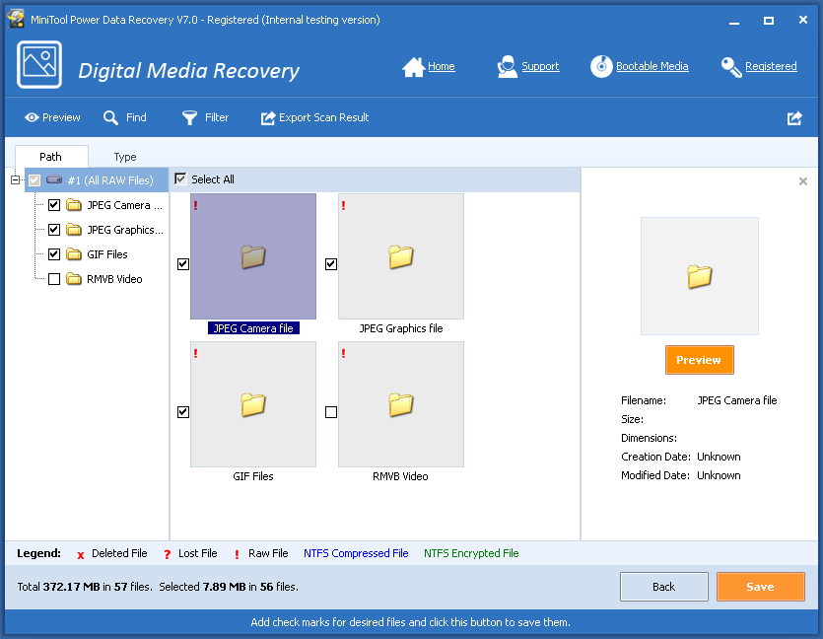Click the orange Save button
Screen dimensions: 823x639
click(x=761, y=587)
